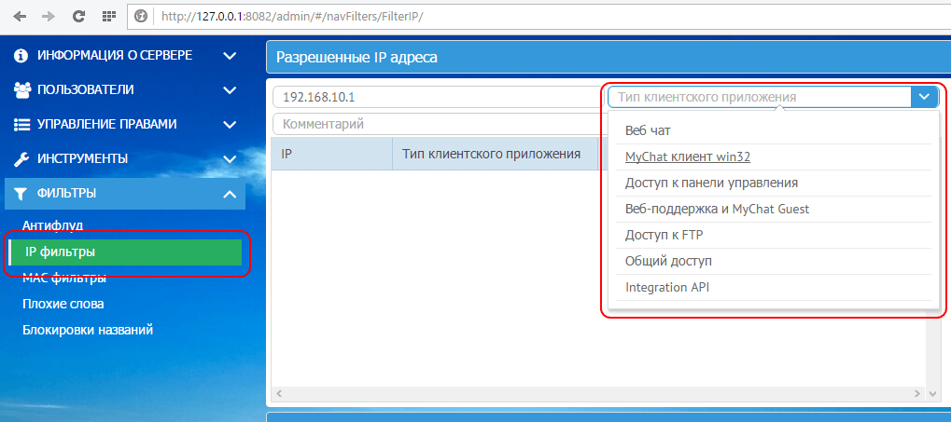Open client application type dropdown arrow

click(x=924, y=97)
